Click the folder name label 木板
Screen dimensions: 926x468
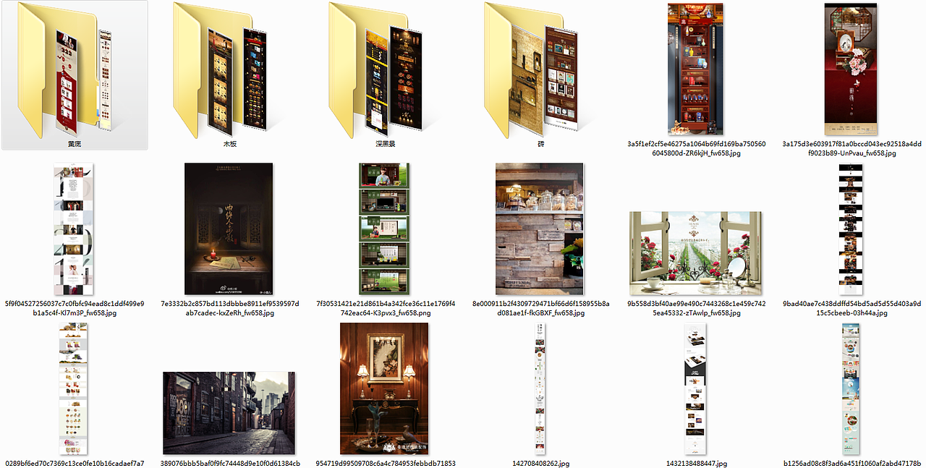tap(230, 144)
